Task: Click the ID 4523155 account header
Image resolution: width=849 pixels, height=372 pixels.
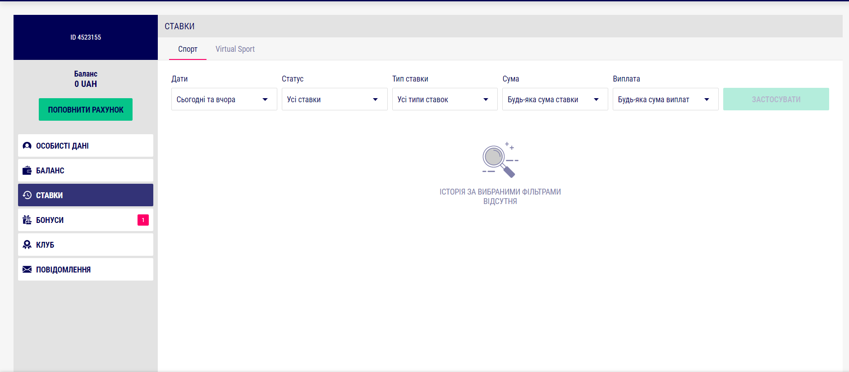Action: (86, 37)
